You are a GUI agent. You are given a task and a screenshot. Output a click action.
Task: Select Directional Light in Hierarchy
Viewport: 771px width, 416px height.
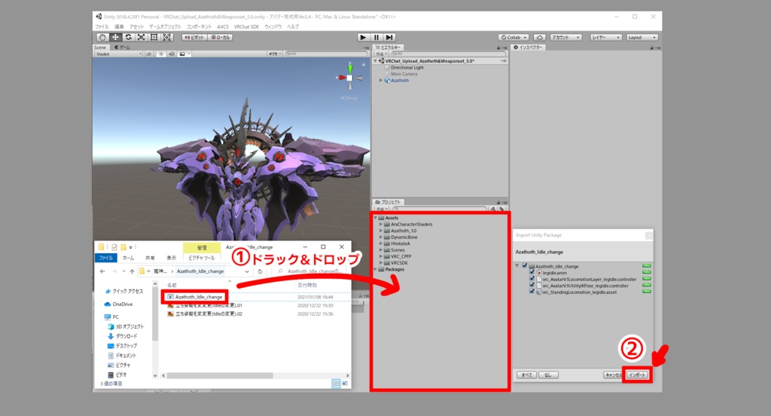(x=407, y=67)
